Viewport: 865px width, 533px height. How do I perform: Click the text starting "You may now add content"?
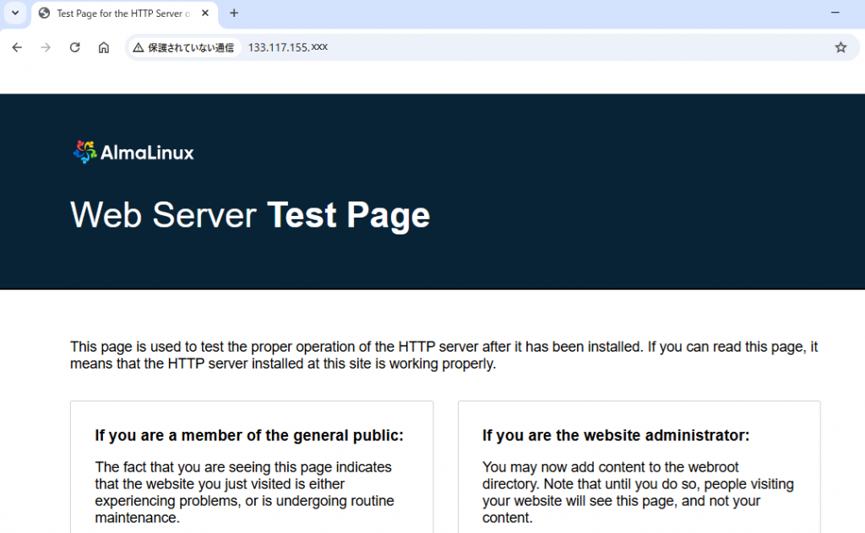638,492
